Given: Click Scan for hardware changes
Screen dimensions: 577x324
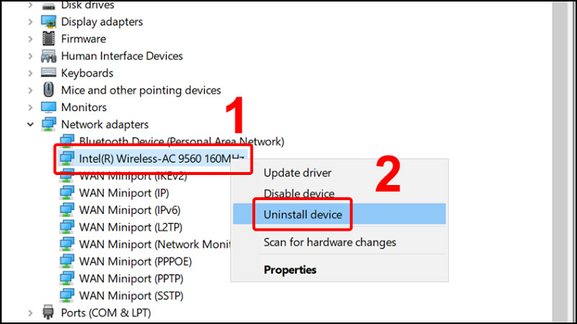Looking at the screenshot, I should tap(329, 242).
